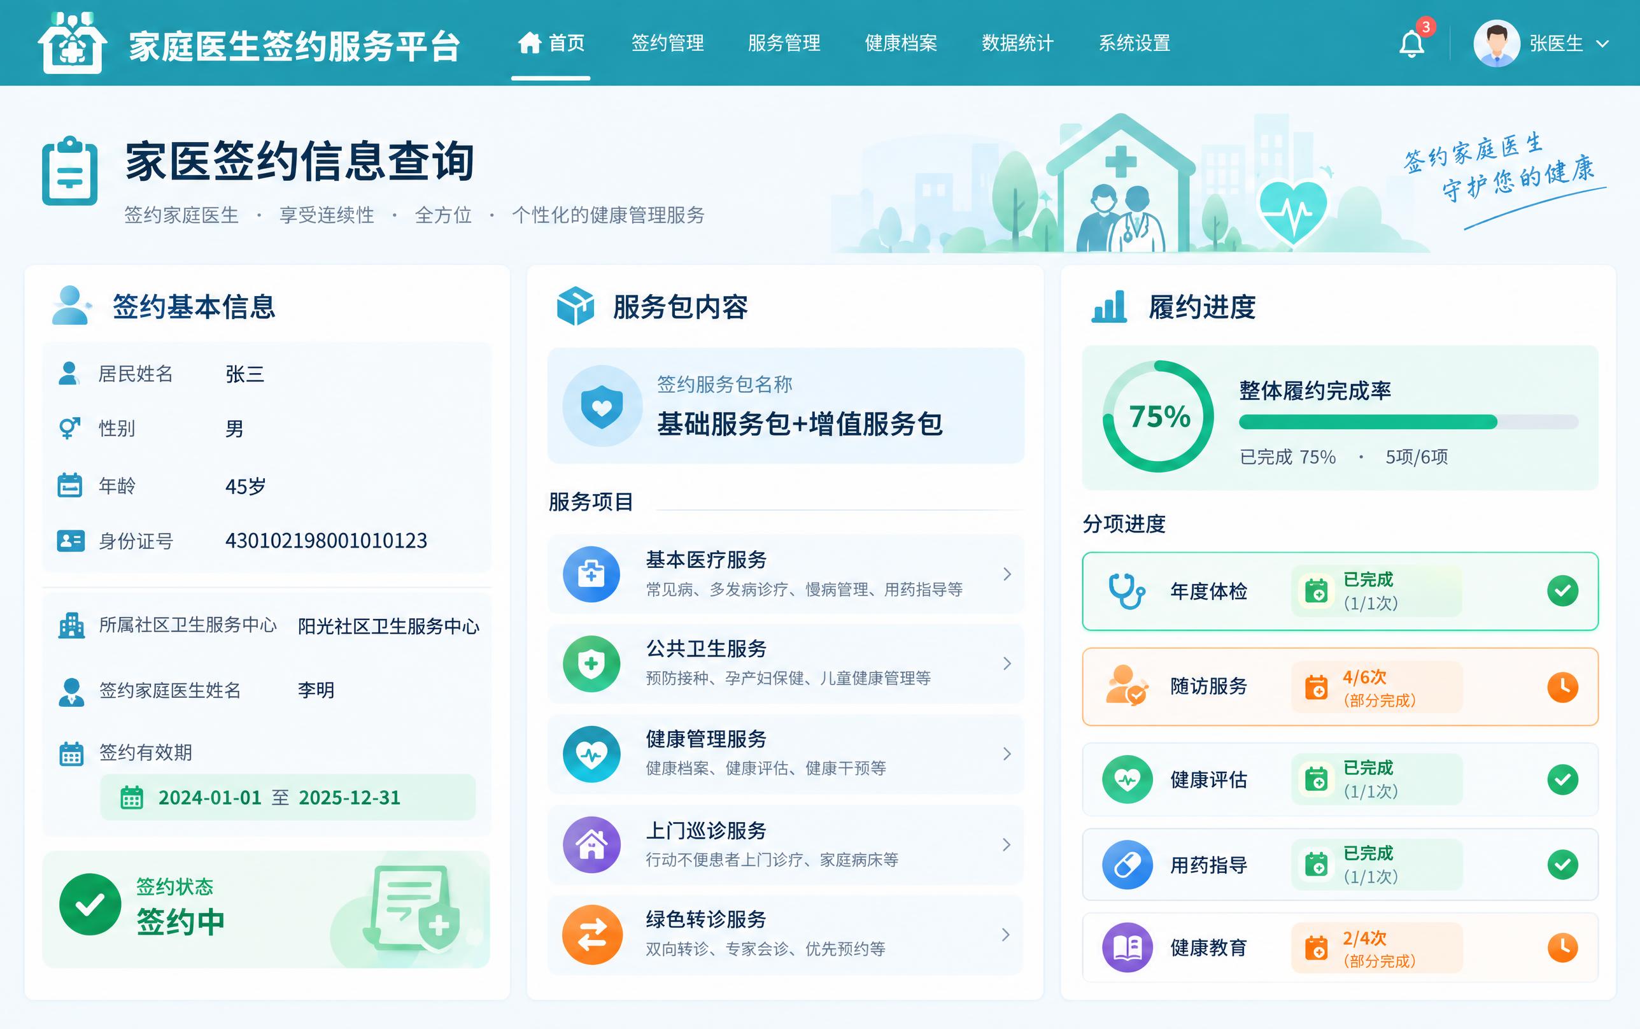Open 数据统计 menu

(1017, 43)
